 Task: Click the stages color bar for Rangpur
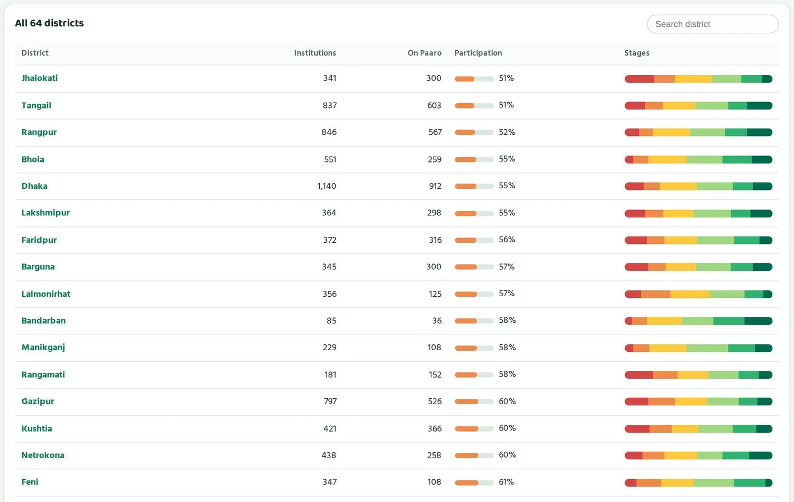point(699,132)
